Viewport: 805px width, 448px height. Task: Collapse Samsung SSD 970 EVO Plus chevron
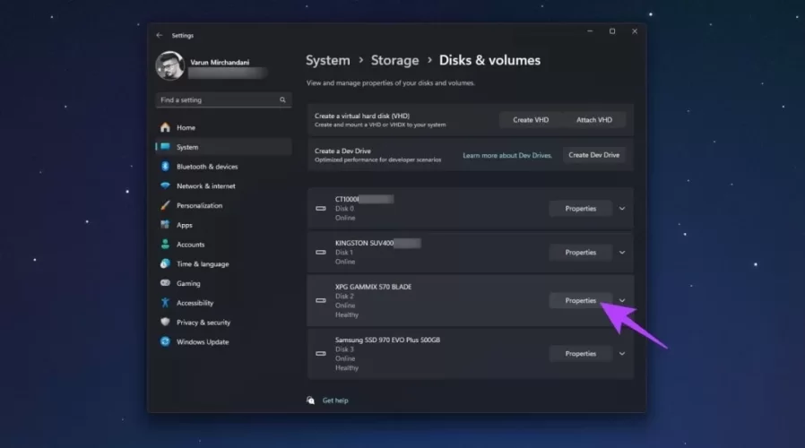(x=622, y=354)
